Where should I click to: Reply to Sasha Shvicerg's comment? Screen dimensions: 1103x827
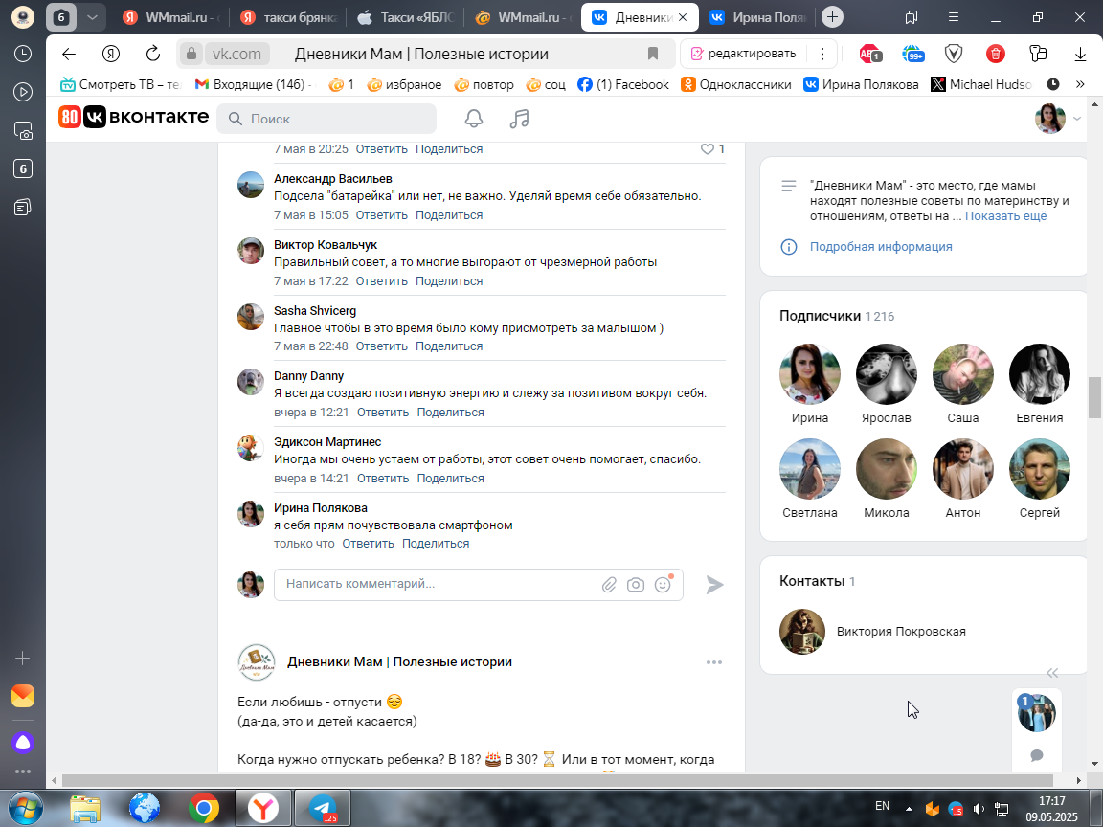tap(381, 346)
